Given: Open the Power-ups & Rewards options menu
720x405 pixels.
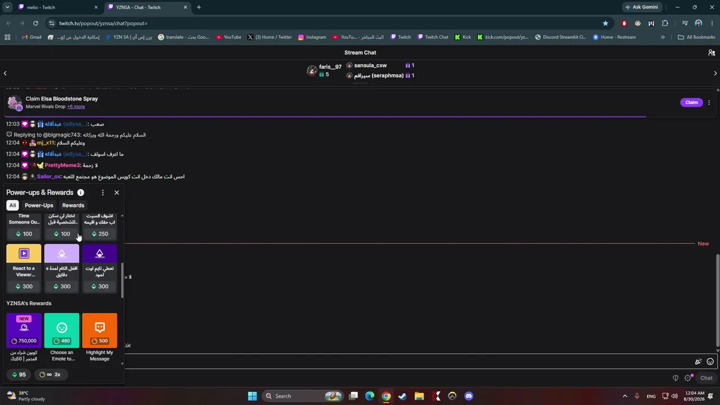Looking at the screenshot, I should coord(102,192).
